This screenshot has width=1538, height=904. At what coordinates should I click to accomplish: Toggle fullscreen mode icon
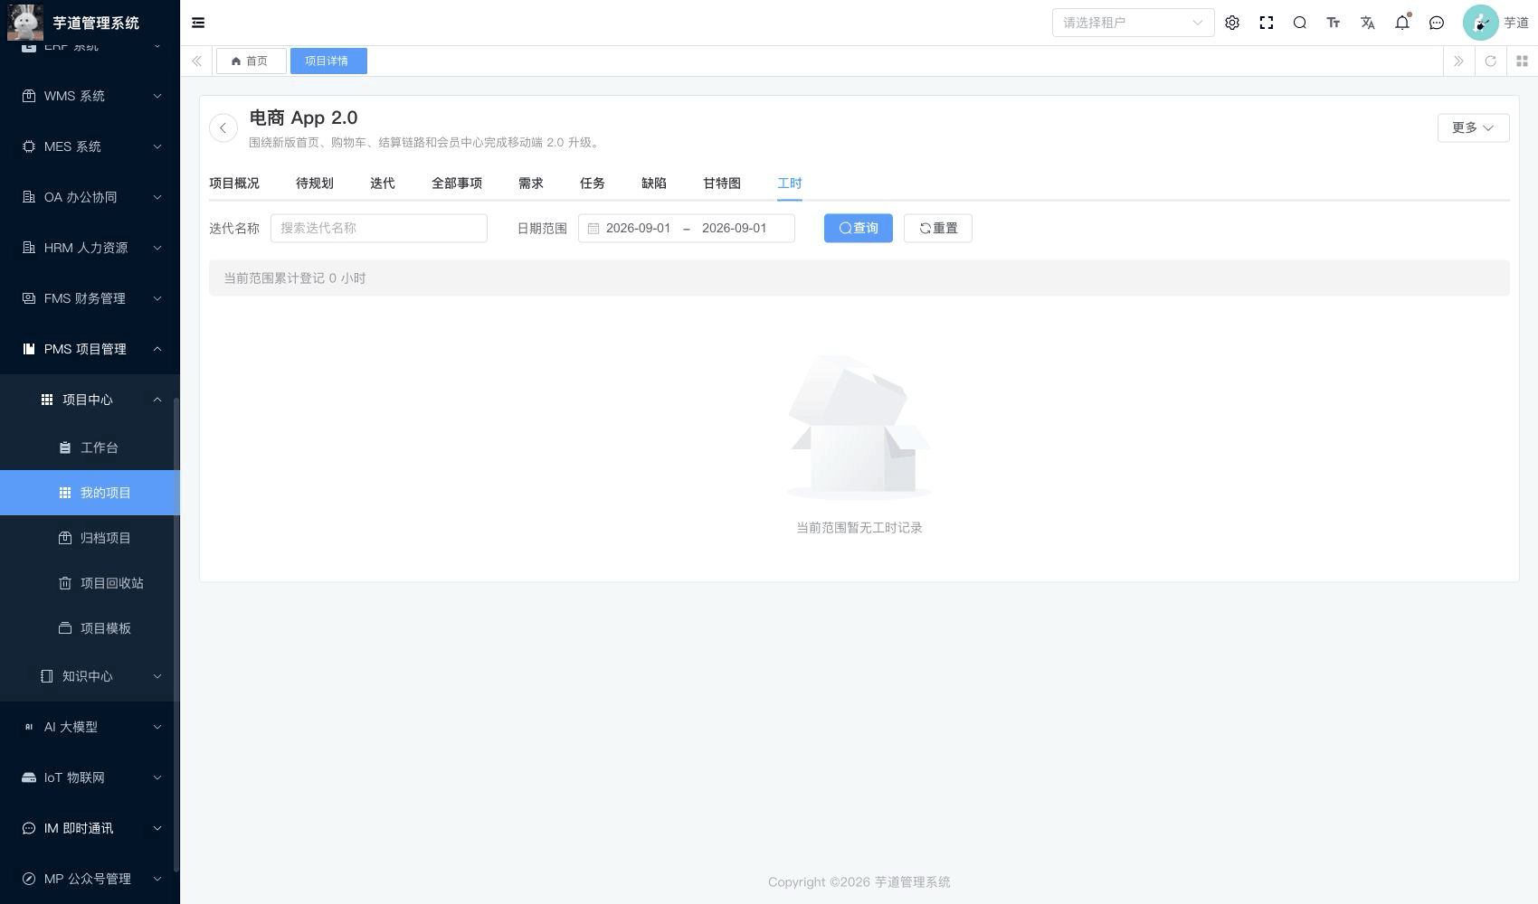1267,23
